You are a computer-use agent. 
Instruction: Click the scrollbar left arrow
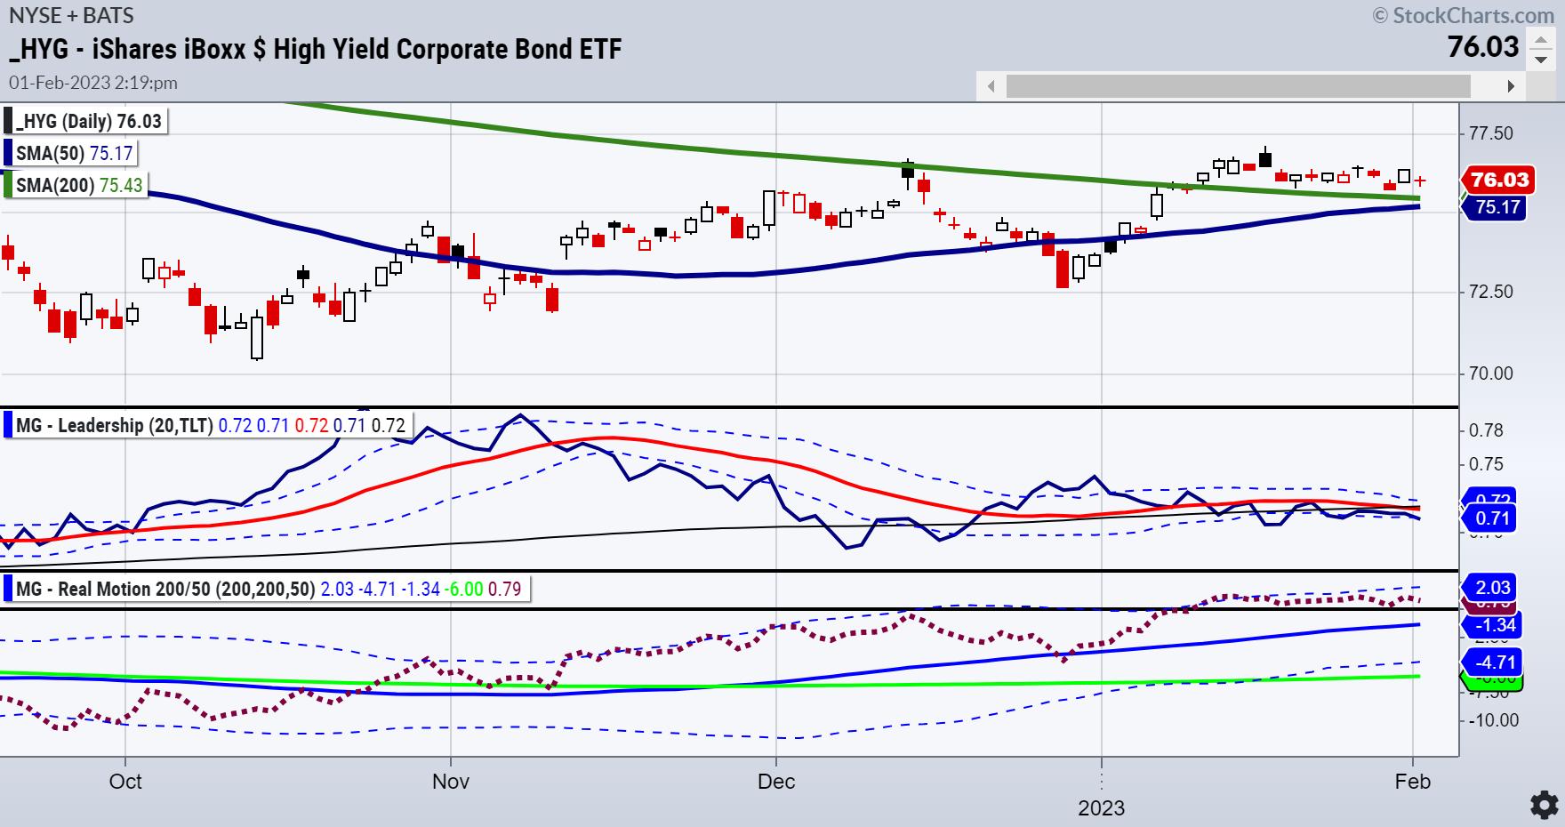point(991,86)
